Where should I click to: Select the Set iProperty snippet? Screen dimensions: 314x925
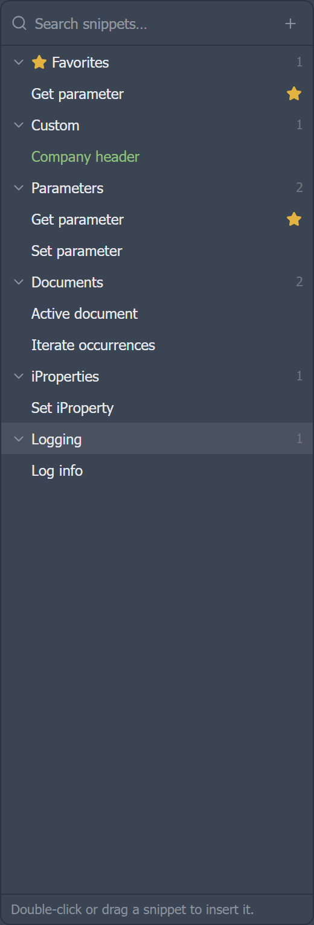point(157,408)
